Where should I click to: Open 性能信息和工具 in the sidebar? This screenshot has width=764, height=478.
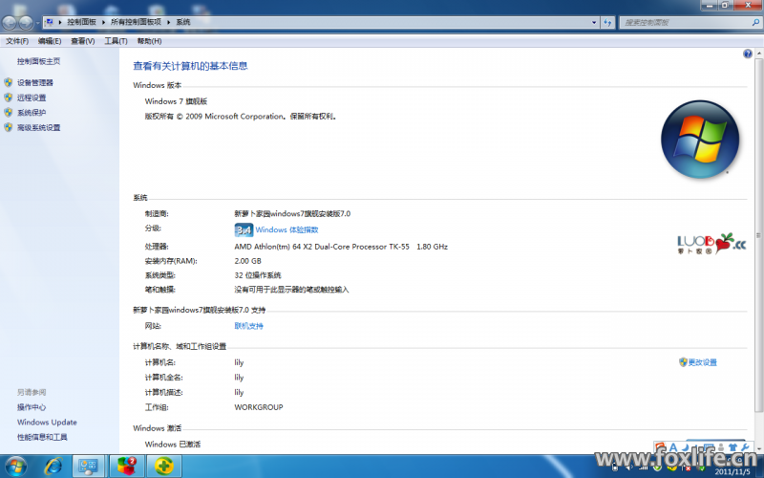pyautogui.click(x=42, y=437)
